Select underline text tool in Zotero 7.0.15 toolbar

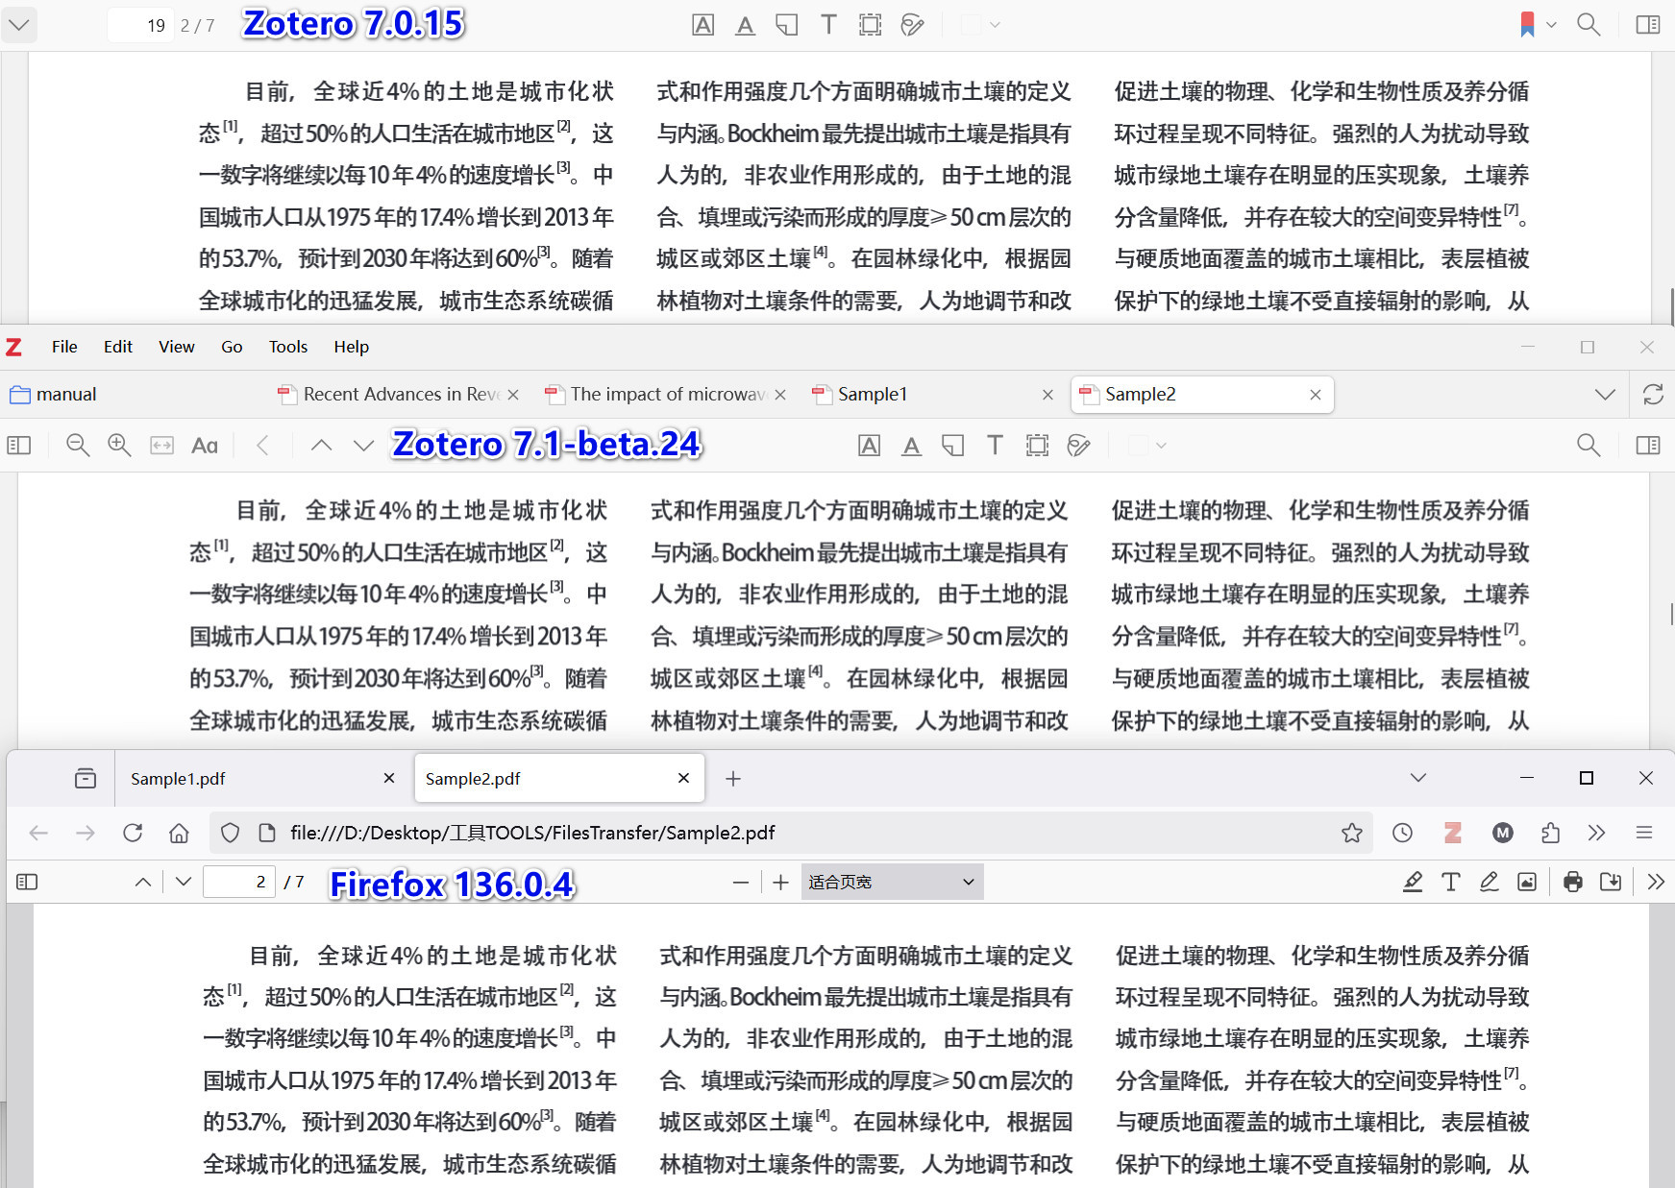tap(745, 25)
